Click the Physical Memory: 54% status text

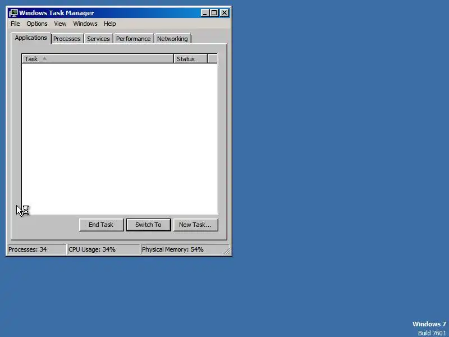pos(173,249)
